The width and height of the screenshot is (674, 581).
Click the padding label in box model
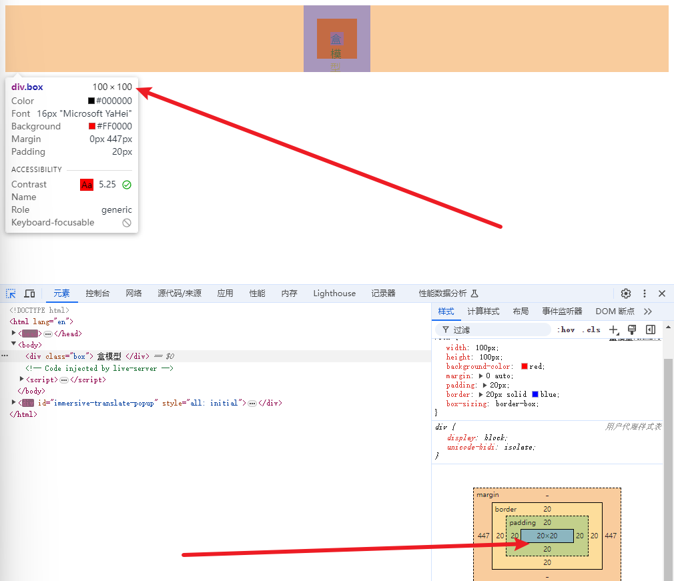pos(523,522)
